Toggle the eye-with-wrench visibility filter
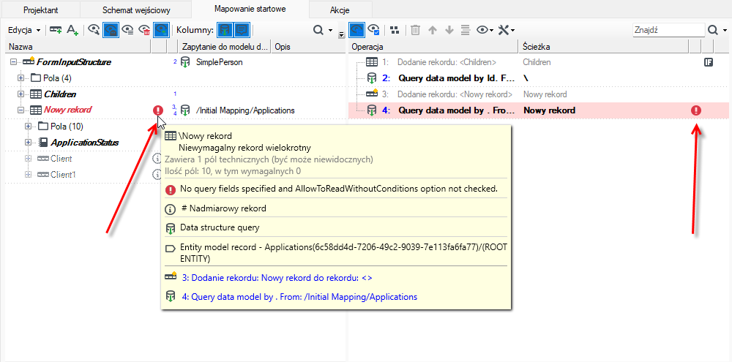732x362 pixels. [x=94, y=30]
